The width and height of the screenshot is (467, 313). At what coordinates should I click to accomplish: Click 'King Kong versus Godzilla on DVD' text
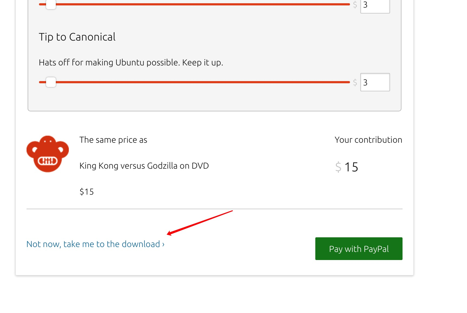(x=144, y=166)
